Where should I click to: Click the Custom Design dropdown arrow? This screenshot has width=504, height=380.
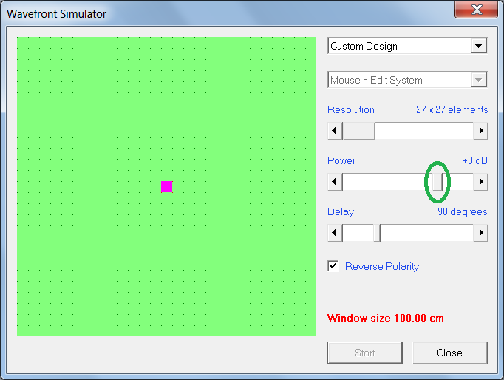(479, 46)
